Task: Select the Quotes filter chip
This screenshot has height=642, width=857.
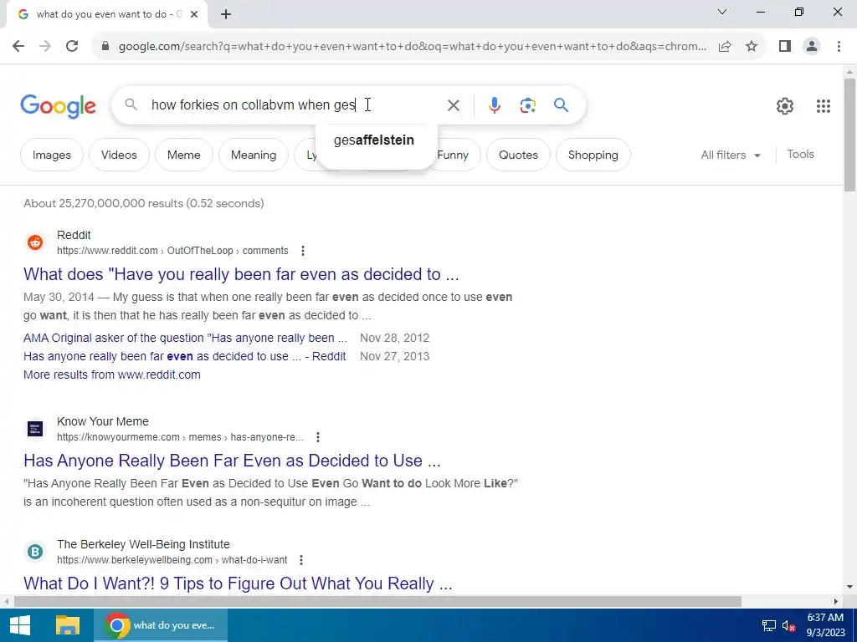Action: coord(518,155)
